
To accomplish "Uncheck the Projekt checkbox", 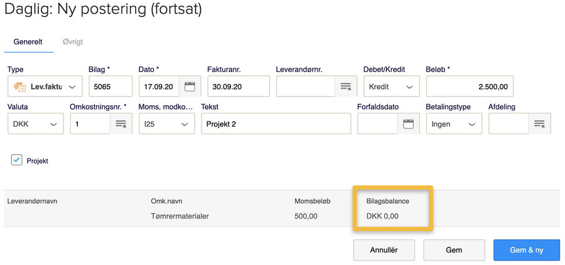I will point(16,160).
